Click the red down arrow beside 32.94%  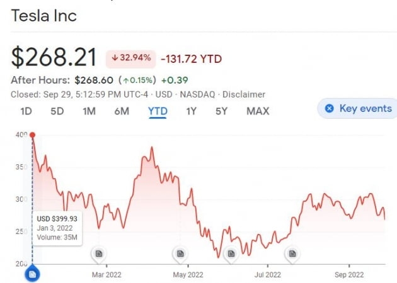point(115,58)
